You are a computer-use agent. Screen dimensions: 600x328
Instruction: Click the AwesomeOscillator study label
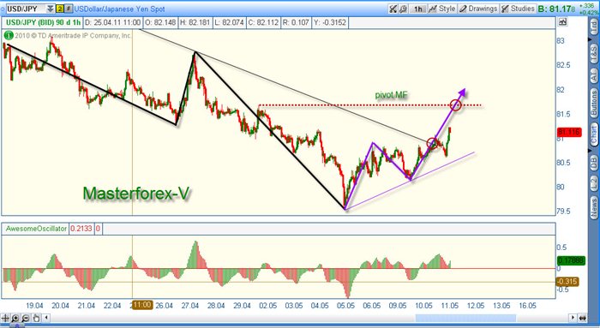click(x=36, y=229)
